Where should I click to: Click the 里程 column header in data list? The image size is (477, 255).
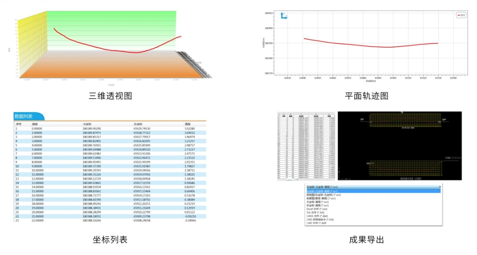click(35, 124)
